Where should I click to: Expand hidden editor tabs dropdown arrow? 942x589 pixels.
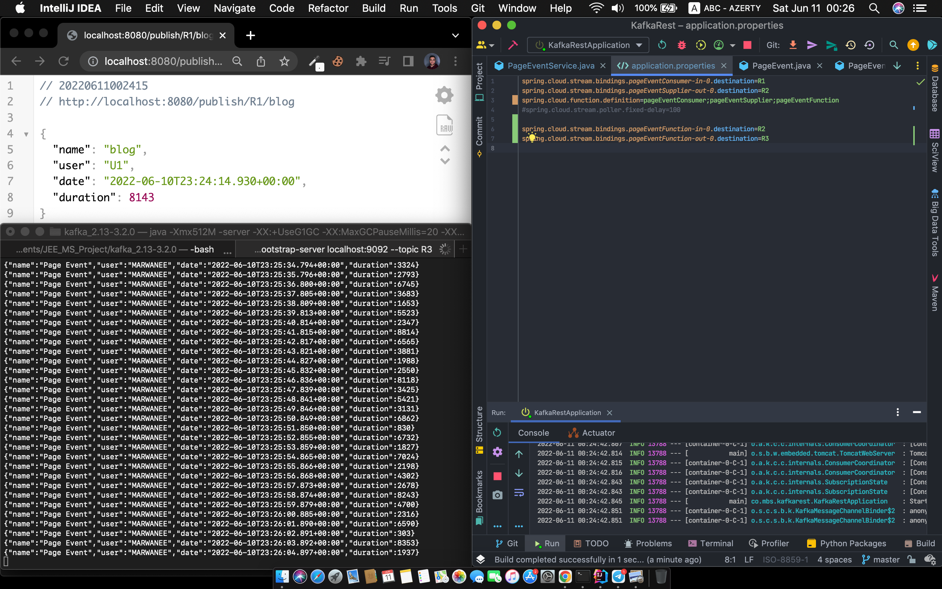coord(897,66)
